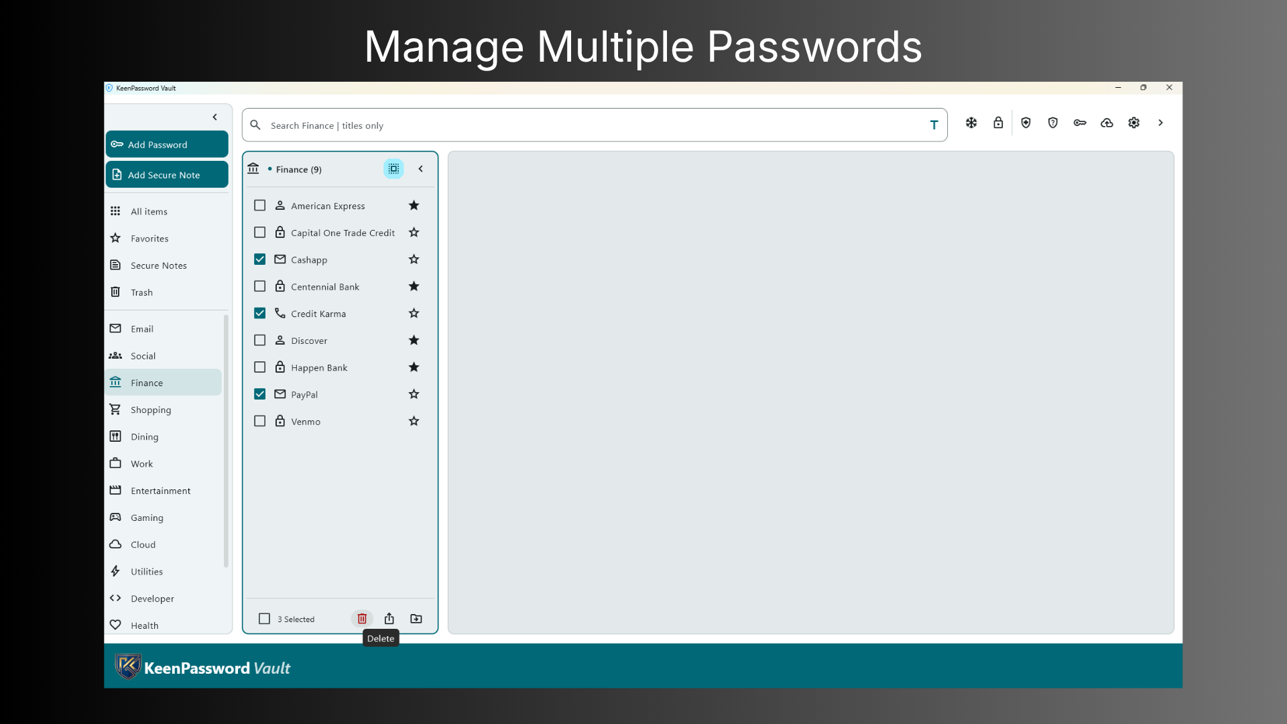The image size is (1287, 724).
Task: Uncheck the PayPal checkbox
Action: 260,394
